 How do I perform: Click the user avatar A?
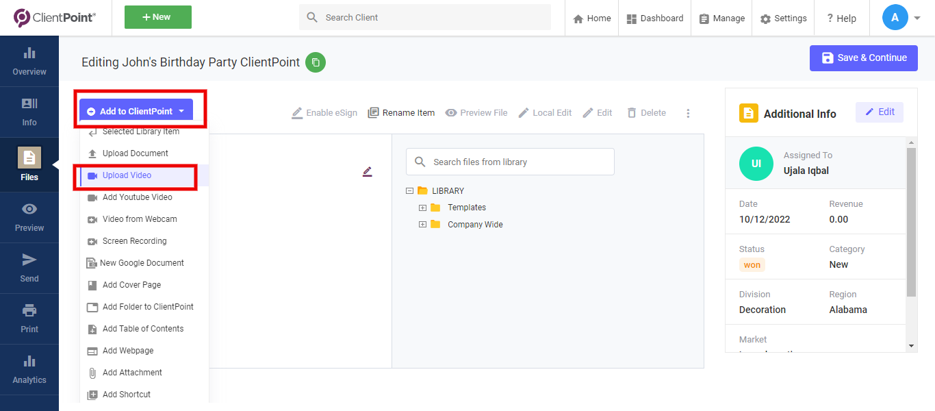click(x=895, y=18)
